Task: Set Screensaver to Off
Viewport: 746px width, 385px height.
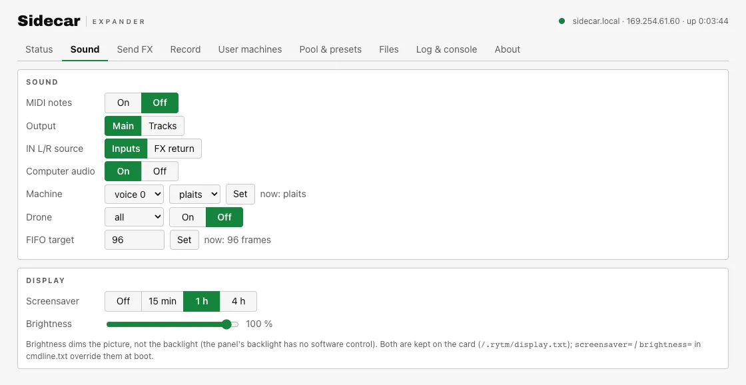Action: point(123,301)
